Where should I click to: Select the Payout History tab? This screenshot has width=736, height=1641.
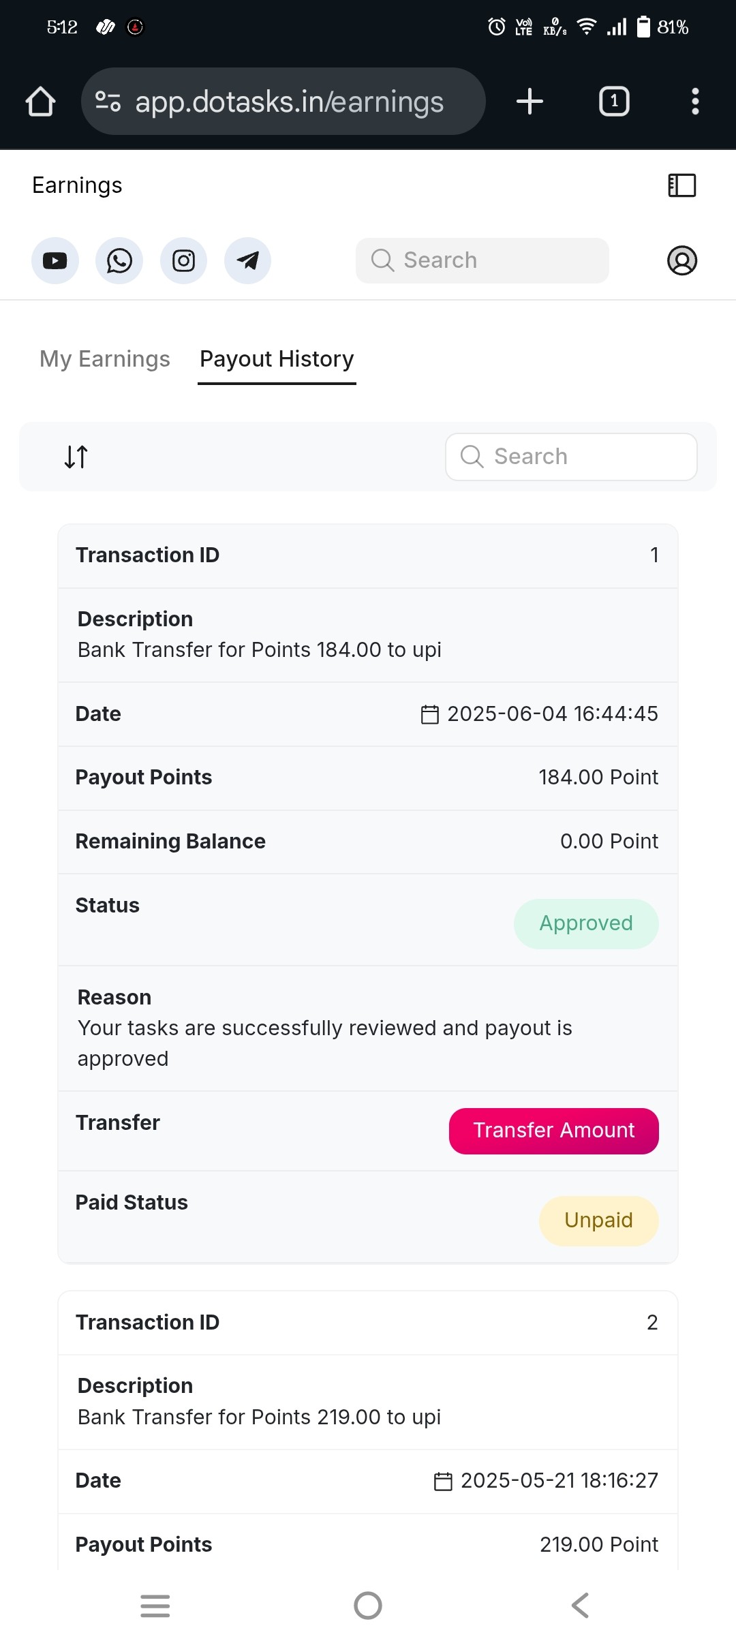277,358
